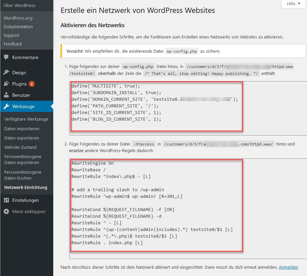Open Daten importieren submenu item

point(22,129)
